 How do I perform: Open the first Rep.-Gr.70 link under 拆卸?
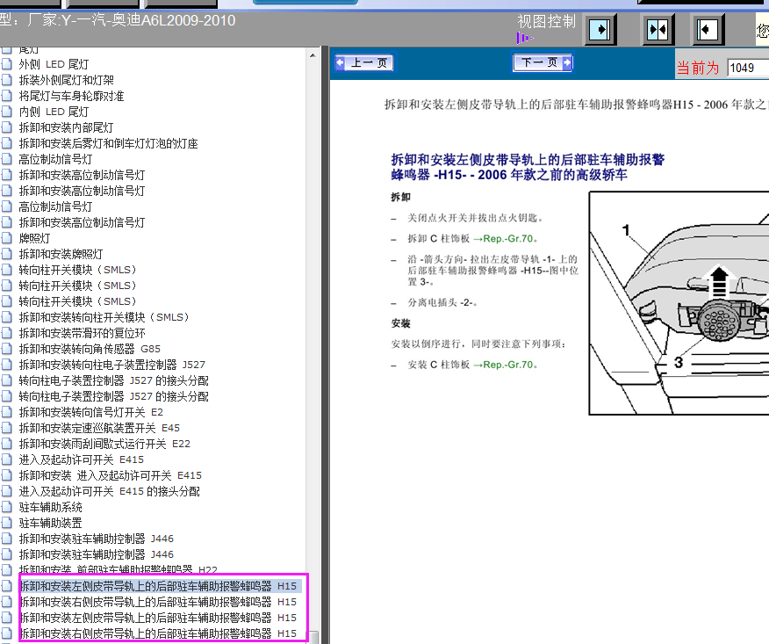pos(505,239)
